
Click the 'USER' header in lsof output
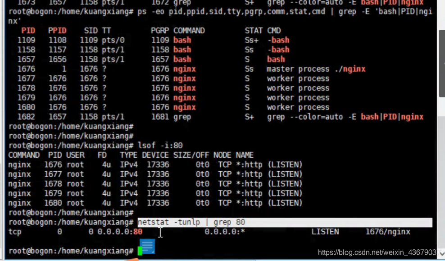point(76,155)
